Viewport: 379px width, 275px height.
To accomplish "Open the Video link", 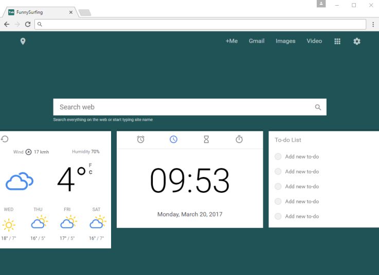I will [x=314, y=41].
